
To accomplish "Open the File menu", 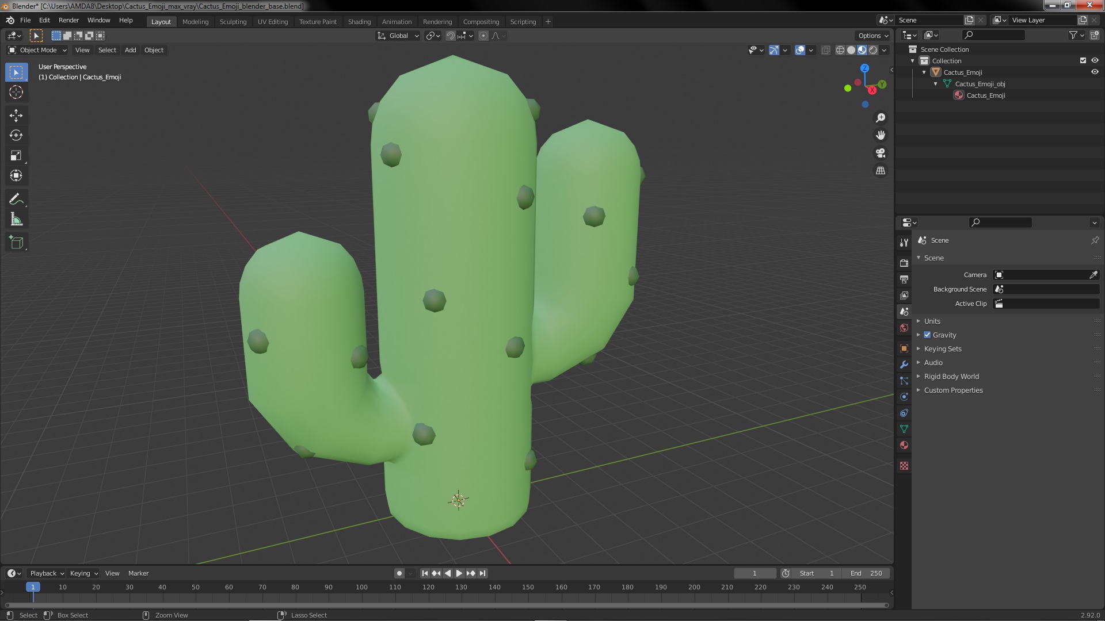I will [x=25, y=20].
